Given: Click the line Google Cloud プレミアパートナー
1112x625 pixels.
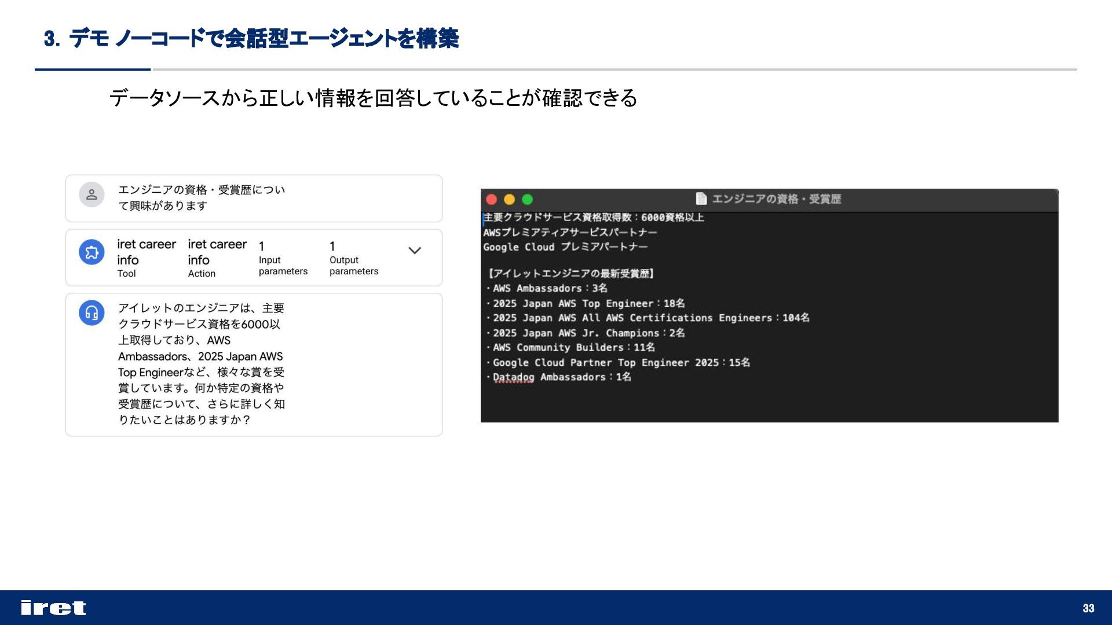Looking at the screenshot, I should [565, 247].
